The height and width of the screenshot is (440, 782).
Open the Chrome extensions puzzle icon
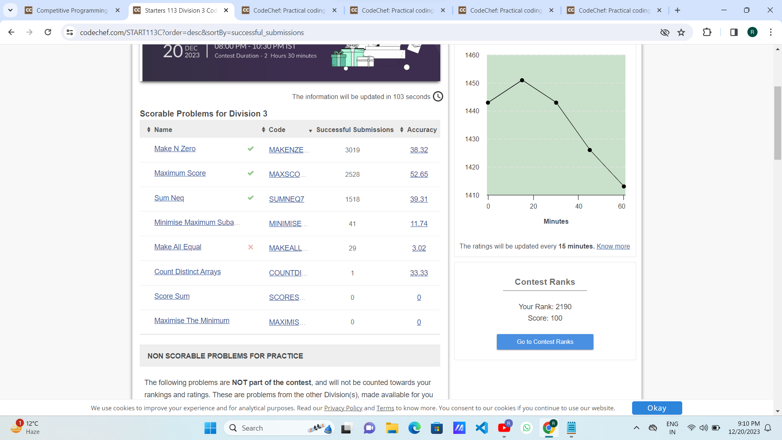(707, 32)
